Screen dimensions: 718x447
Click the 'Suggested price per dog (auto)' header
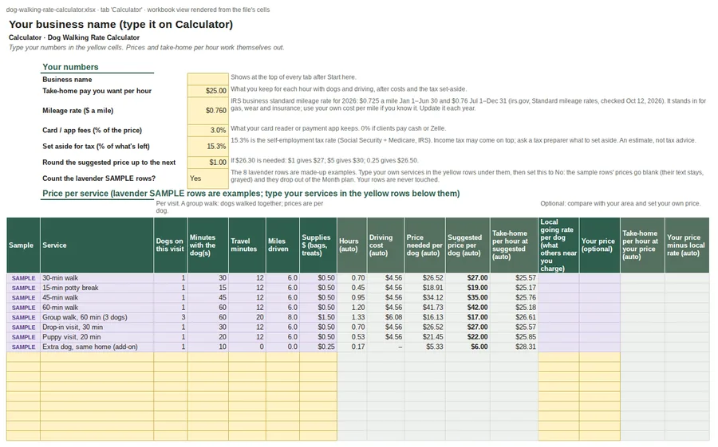[x=467, y=245]
